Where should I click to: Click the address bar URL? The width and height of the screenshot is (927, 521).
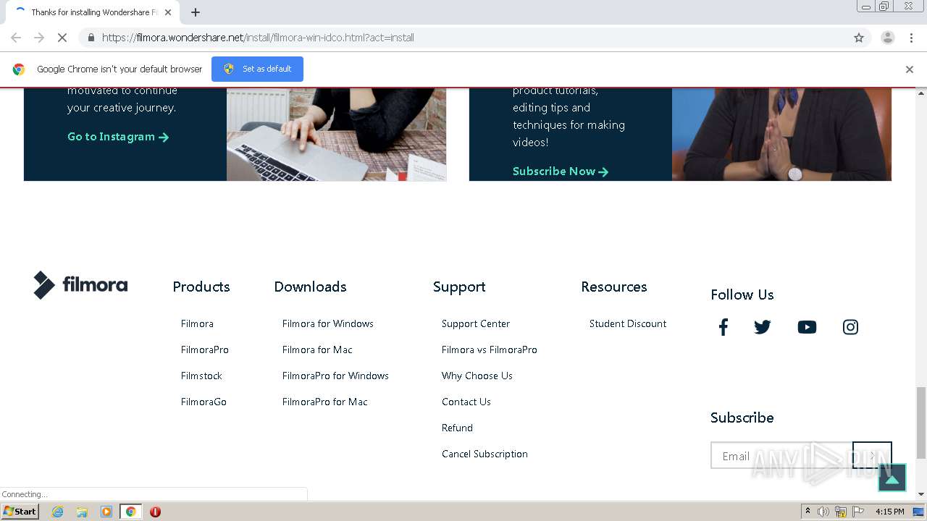coord(258,38)
